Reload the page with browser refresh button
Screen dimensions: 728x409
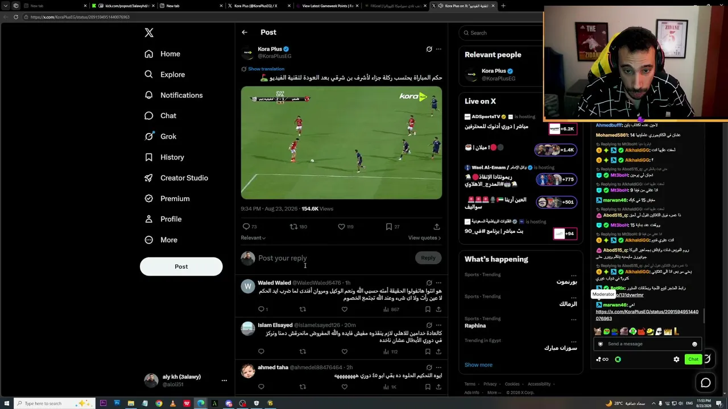tap(16, 17)
